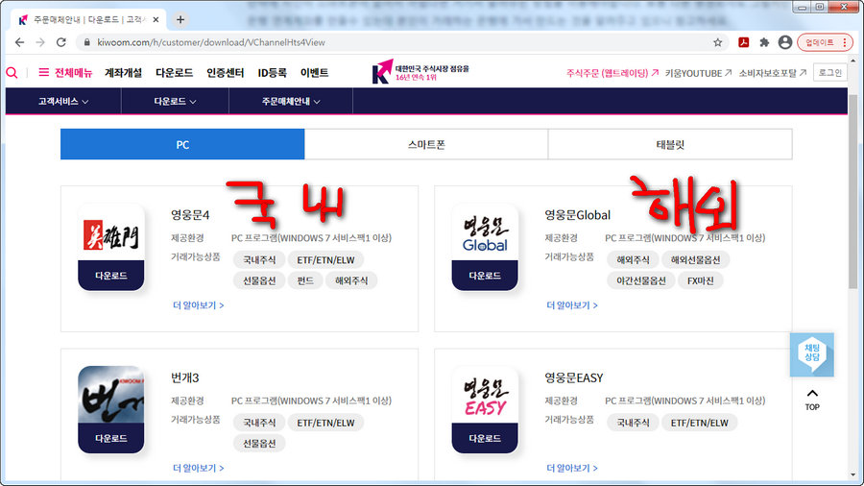Open the 소비자보호포탈 link
Viewport: 864px width, 486px height.
(x=773, y=73)
